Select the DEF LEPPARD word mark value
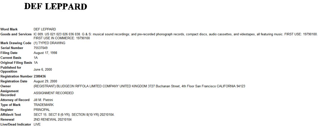Image resolution: width=318 pixels, height=127 pixels. tap(45, 29)
